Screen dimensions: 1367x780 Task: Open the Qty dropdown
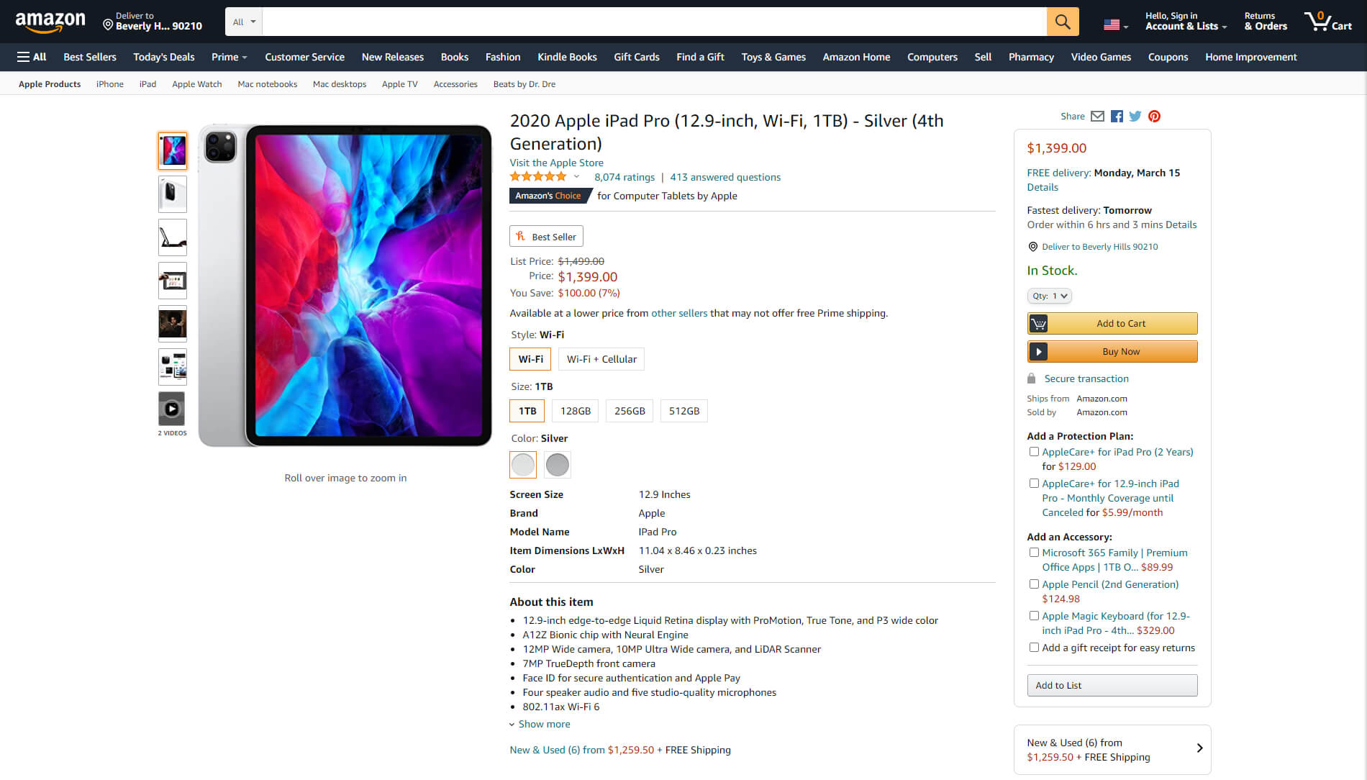point(1049,296)
